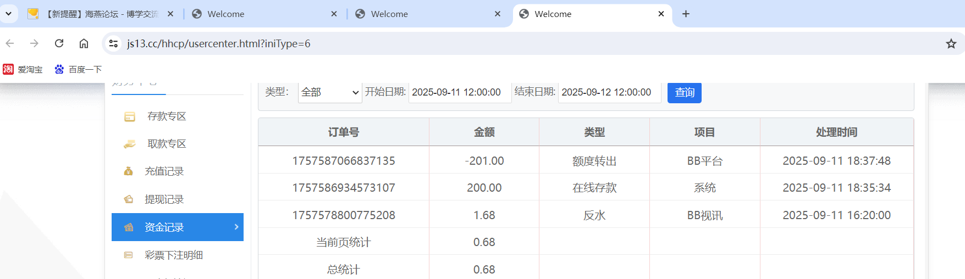Image resolution: width=965 pixels, height=279 pixels.
Task: Reload the page with refresh icon
Action: (x=59, y=43)
